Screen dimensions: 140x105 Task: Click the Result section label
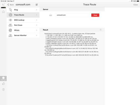46,30
